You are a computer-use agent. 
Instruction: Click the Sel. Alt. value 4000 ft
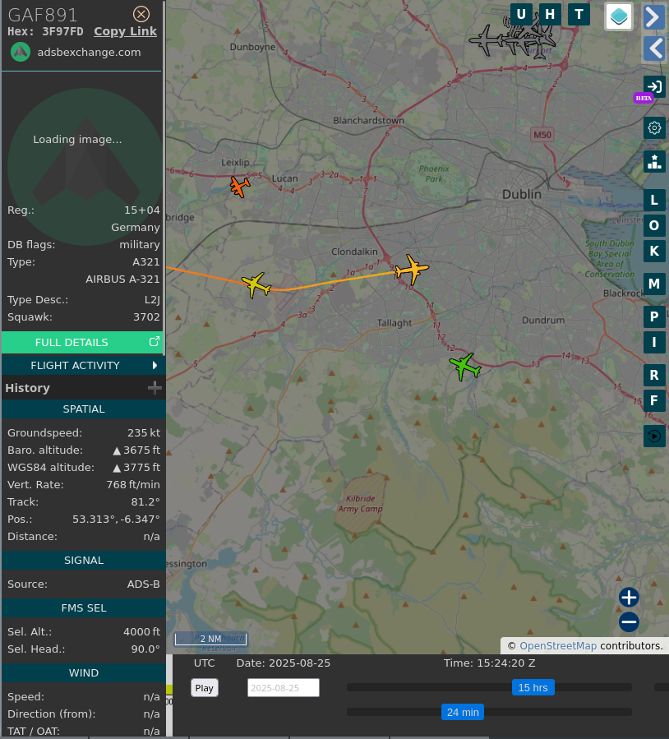[141, 631]
